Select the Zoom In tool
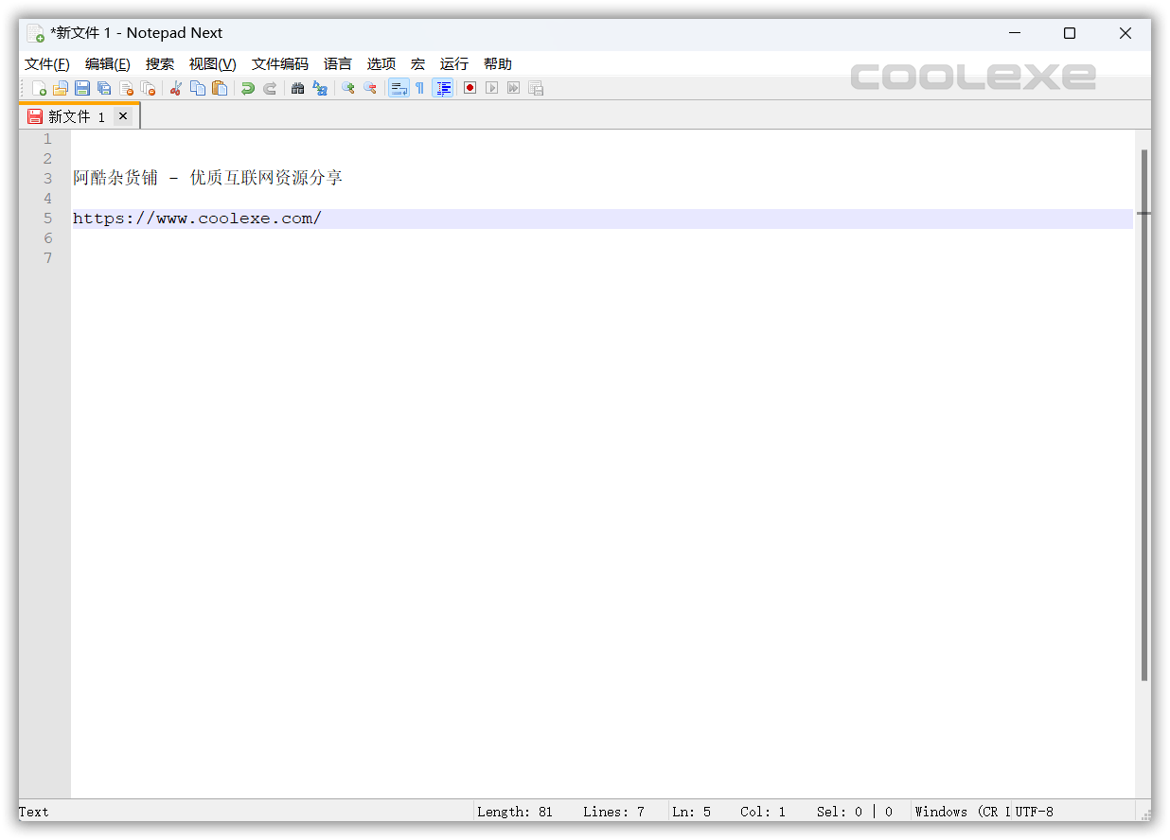Screen dimensions: 1170x840 click(x=347, y=88)
